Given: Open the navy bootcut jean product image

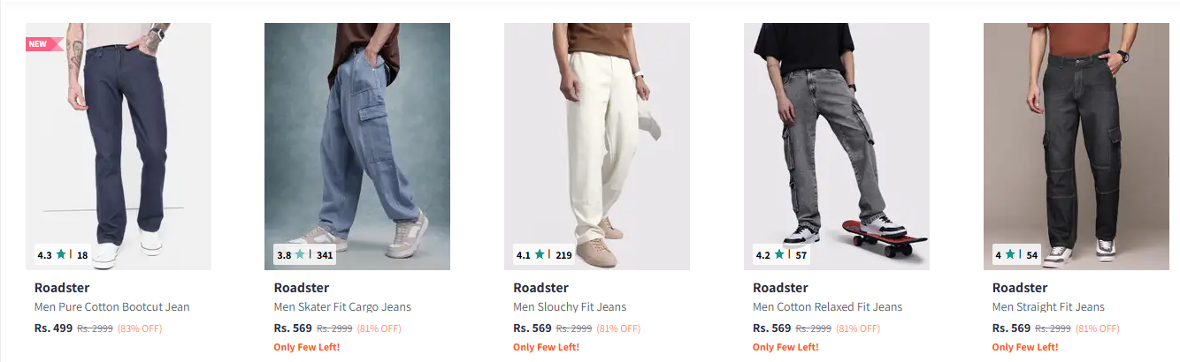Looking at the screenshot, I should pos(119,146).
